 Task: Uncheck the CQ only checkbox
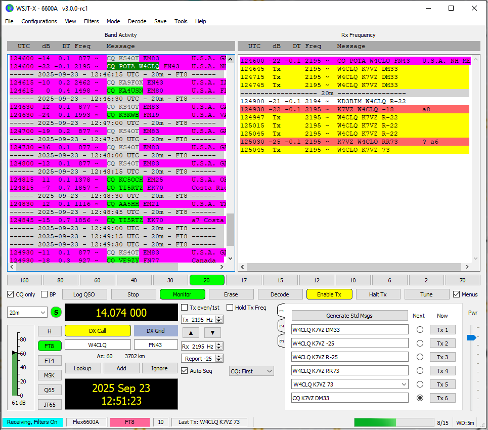click(11, 294)
